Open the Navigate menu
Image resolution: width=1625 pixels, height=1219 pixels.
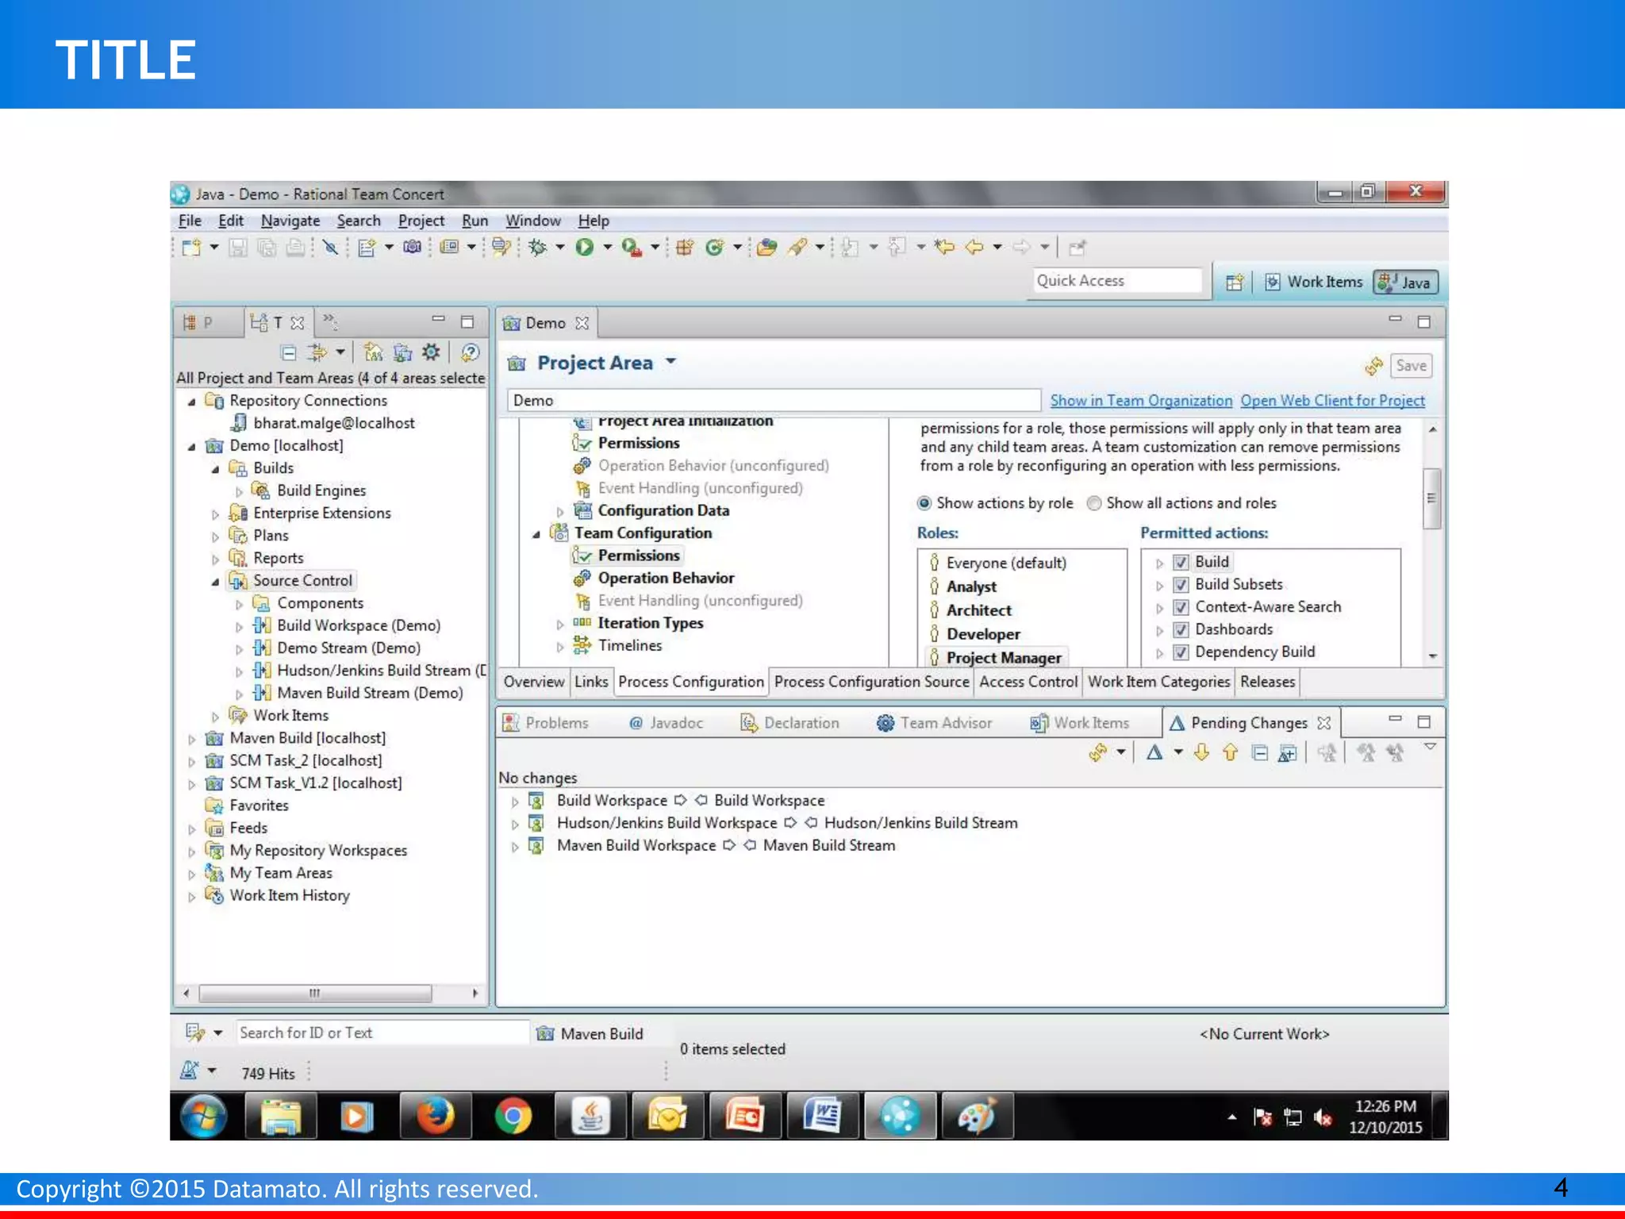coord(290,221)
